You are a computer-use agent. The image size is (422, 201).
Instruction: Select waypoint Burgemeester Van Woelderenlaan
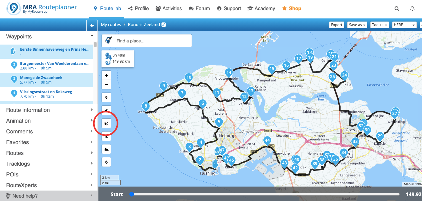[46, 65]
